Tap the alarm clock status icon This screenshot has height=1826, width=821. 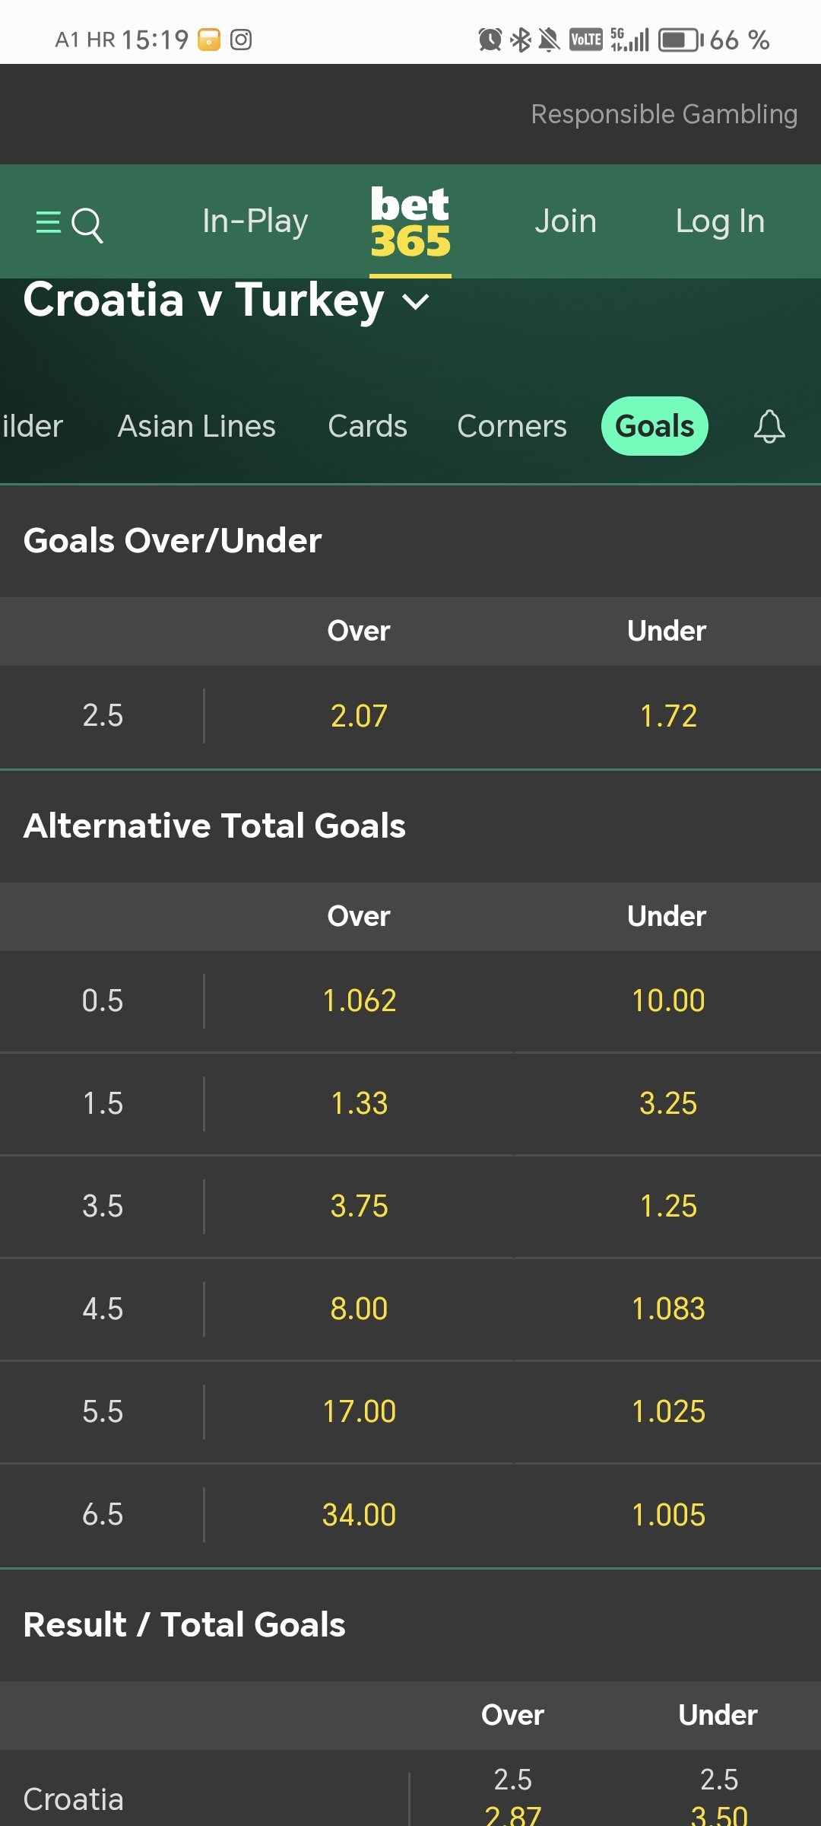pyautogui.click(x=490, y=40)
